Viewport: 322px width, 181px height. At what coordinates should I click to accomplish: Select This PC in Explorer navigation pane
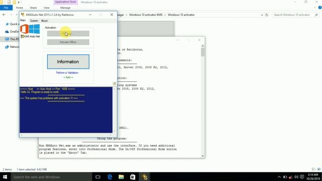(x=12, y=39)
